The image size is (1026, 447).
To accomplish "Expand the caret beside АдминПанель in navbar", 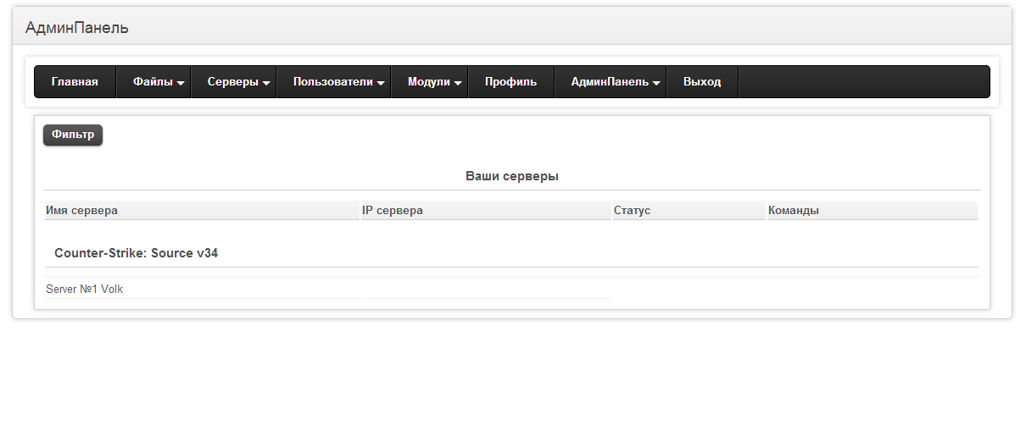I will (657, 83).
